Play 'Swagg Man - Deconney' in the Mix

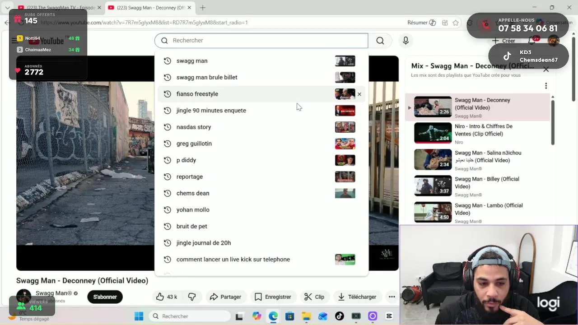pyautogui.click(x=477, y=107)
